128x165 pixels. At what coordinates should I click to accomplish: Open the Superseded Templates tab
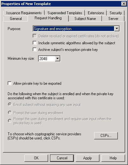[x=65, y=13]
